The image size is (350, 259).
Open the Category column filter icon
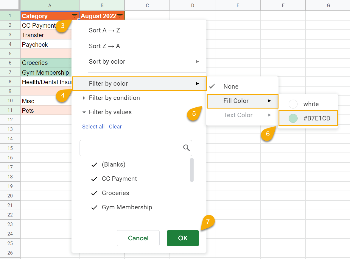[x=74, y=16]
